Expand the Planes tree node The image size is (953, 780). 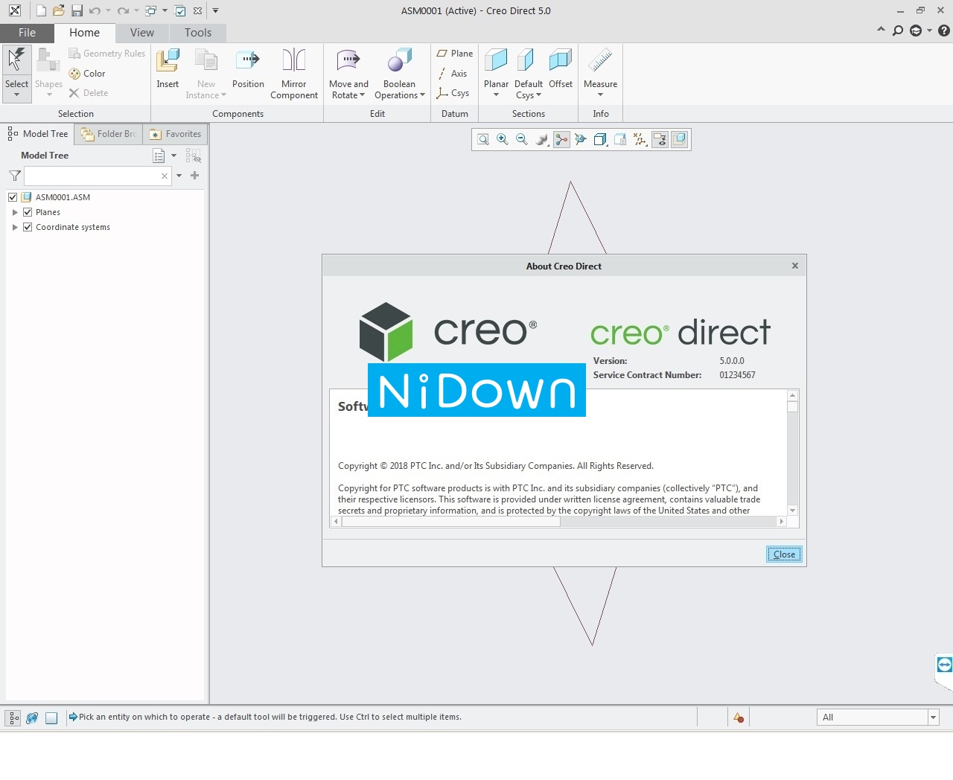click(15, 212)
